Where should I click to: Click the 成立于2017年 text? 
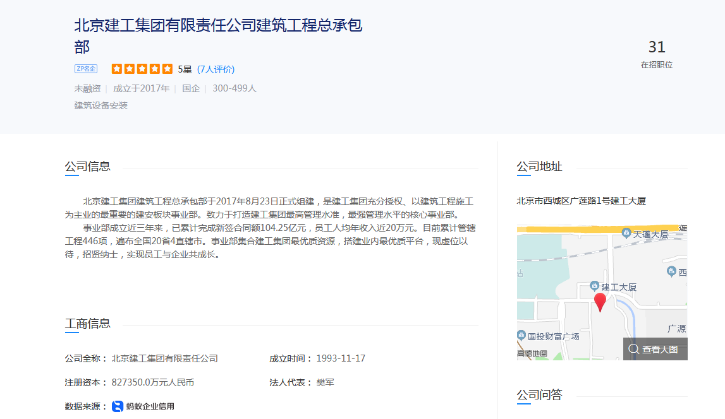pyautogui.click(x=142, y=88)
